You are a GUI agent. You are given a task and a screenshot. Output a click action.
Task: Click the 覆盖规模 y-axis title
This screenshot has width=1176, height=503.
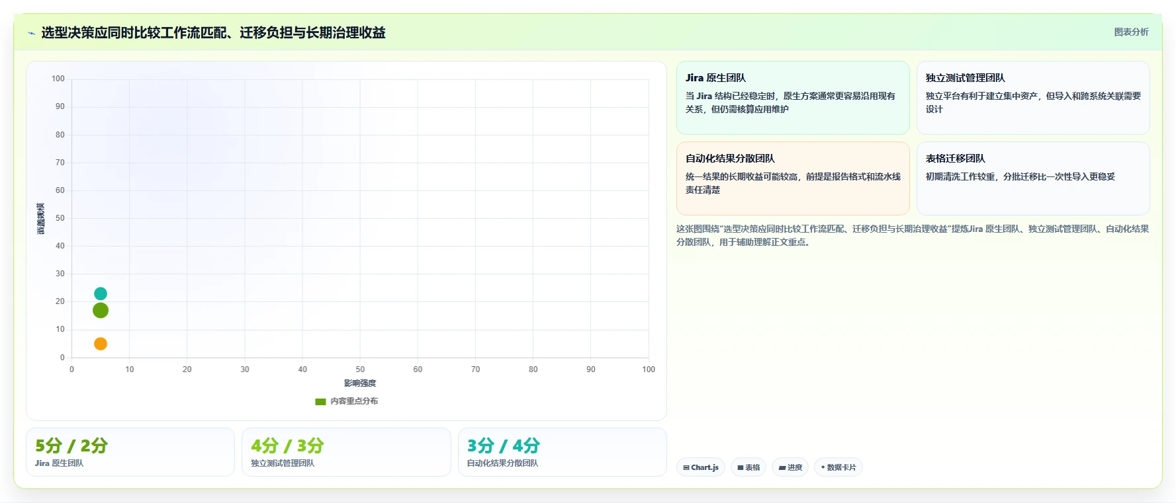[x=41, y=219]
